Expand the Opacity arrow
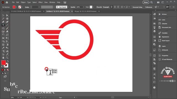 pos(84,7)
